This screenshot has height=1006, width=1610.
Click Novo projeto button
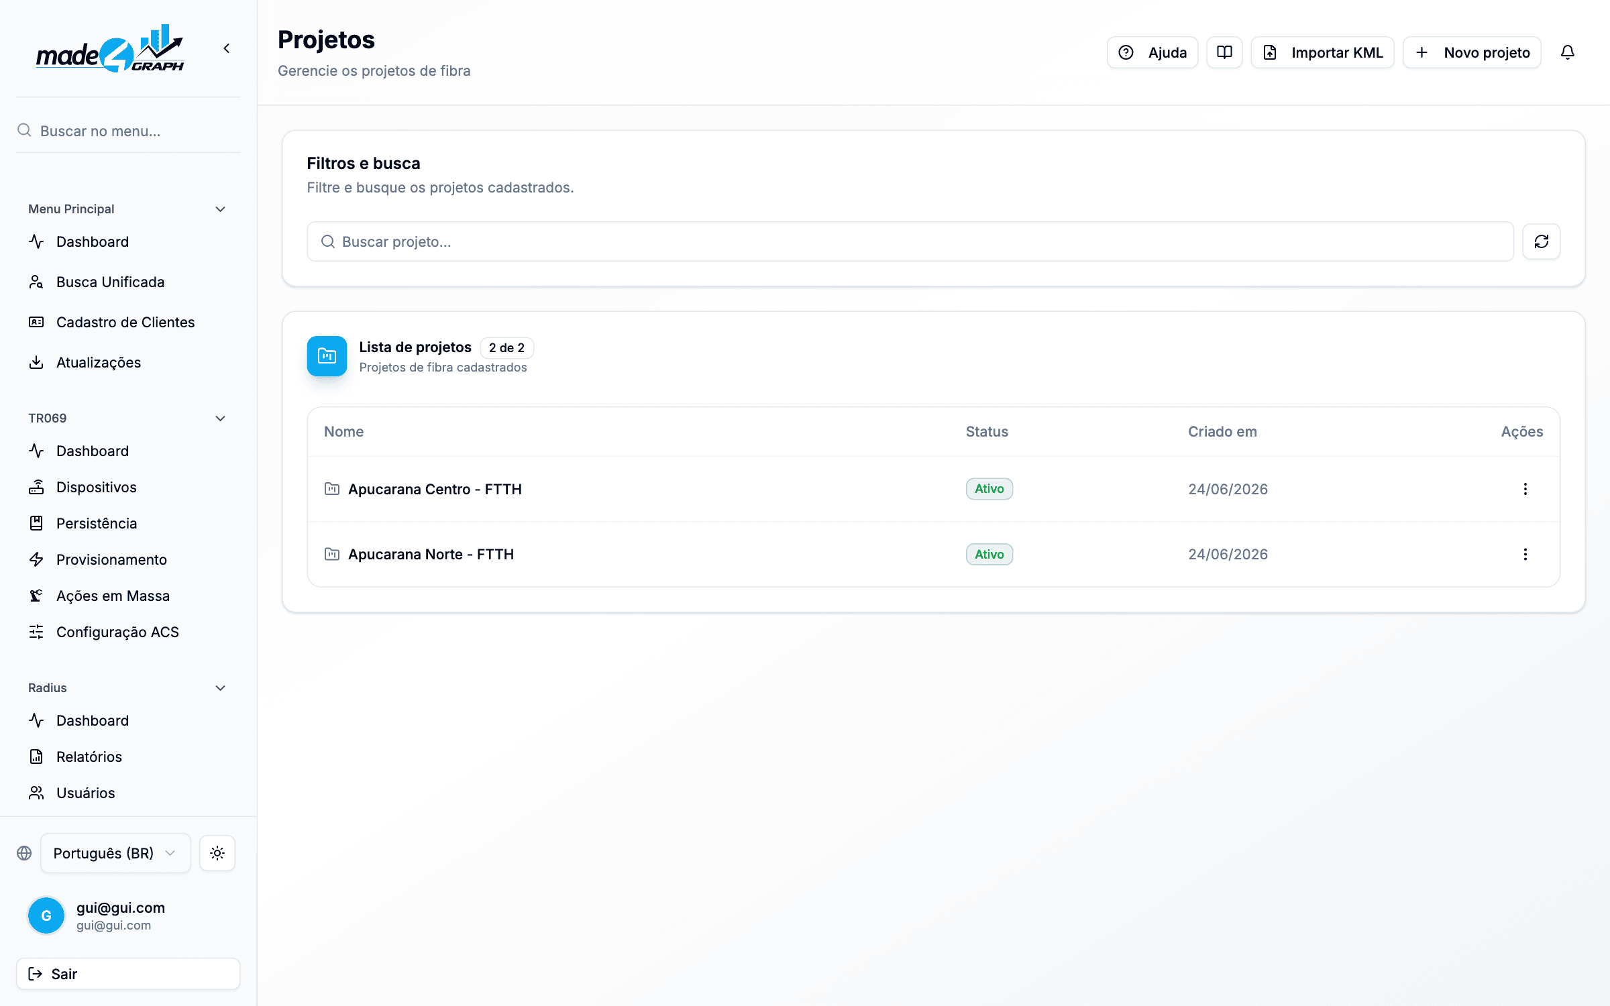[1472, 52]
